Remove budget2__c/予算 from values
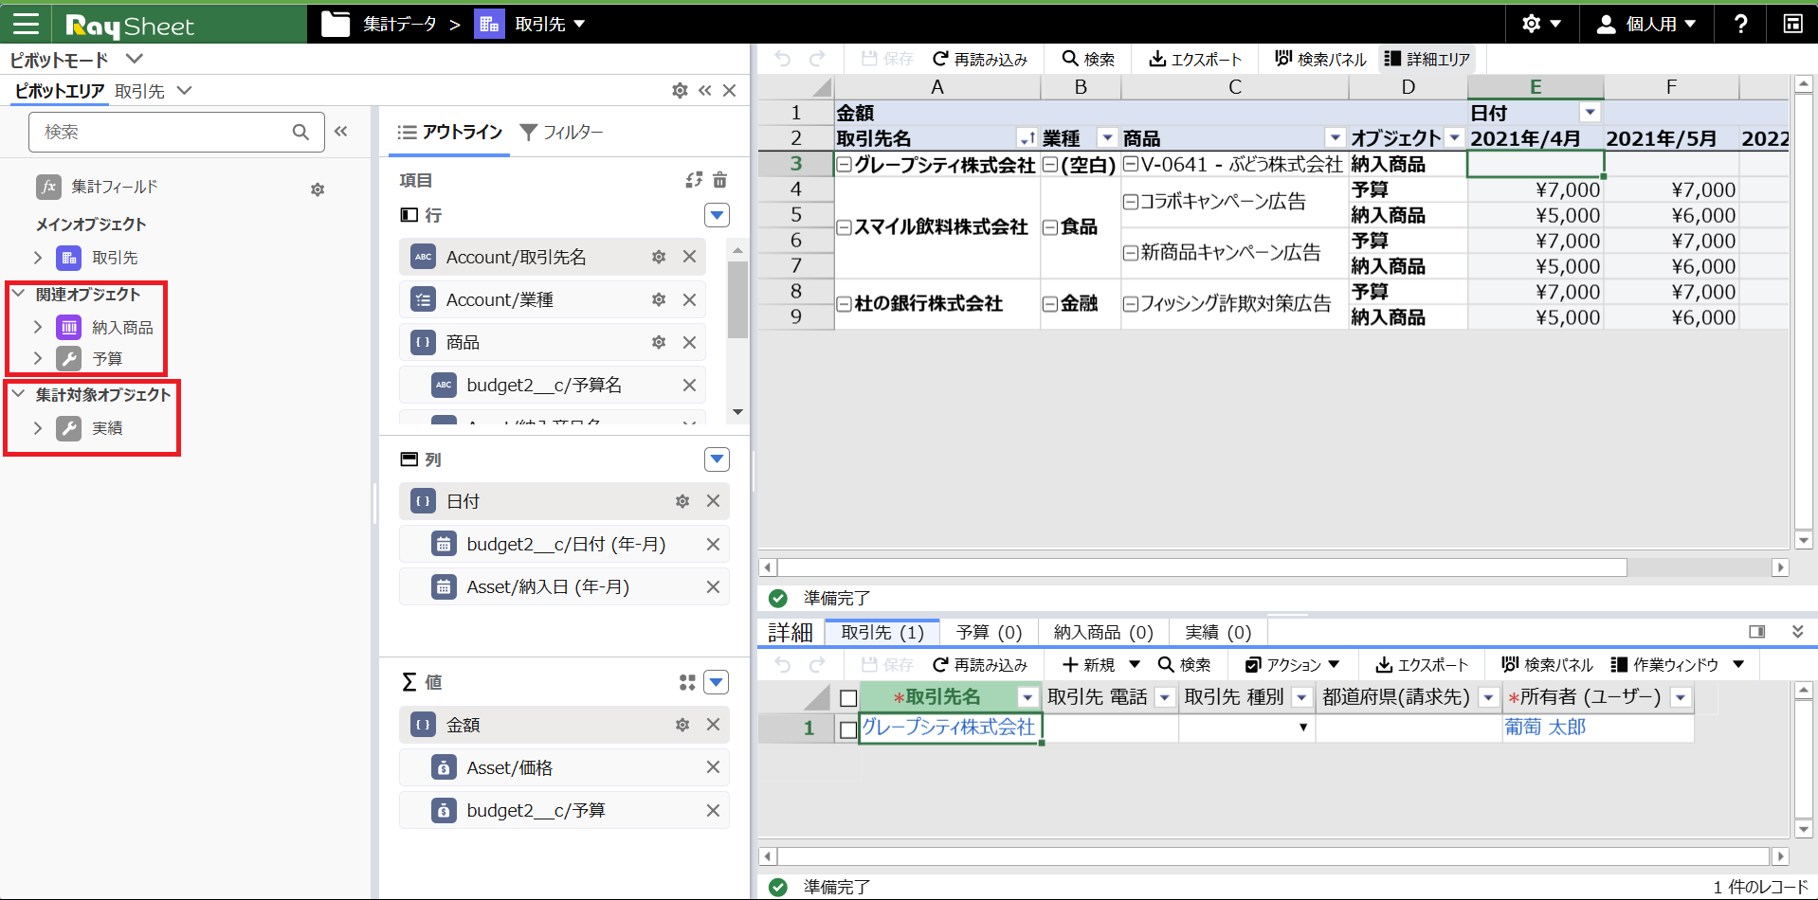 [x=713, y=811]
